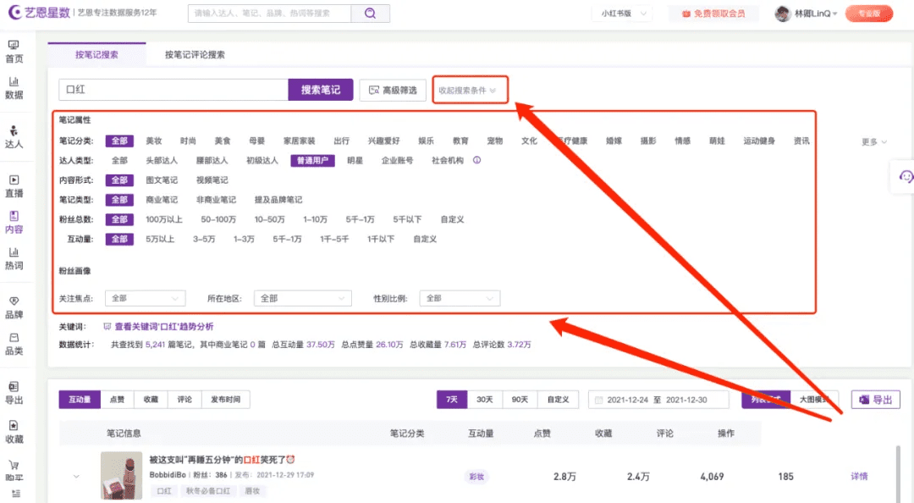Screen dimensions: 914x503
Task: Open note title 被这支叫"再睡五分钟"的口红笑死了
Action: tap(222, 460)
